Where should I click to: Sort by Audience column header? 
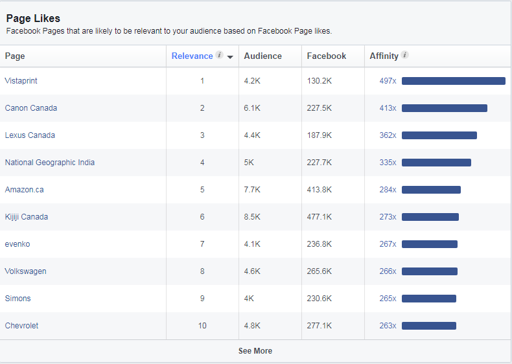[263, 56]
